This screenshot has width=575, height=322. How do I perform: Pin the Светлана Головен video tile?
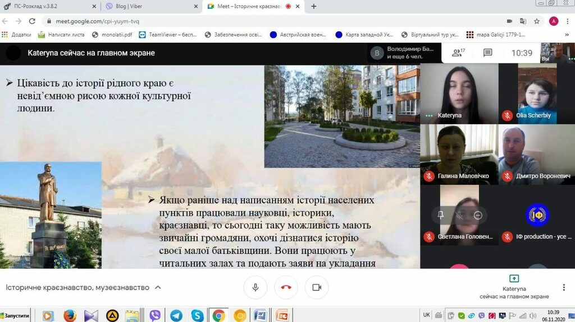tap(441, 215)
